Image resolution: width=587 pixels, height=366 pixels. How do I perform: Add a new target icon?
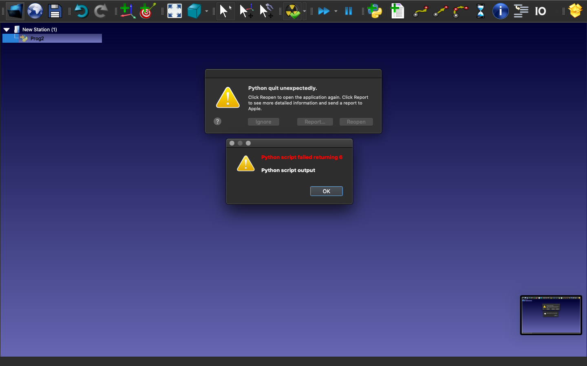[x=147, y=11]
